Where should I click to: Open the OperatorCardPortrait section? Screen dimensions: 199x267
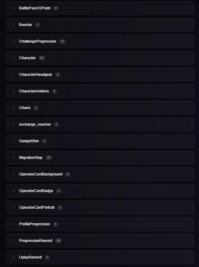100,207
